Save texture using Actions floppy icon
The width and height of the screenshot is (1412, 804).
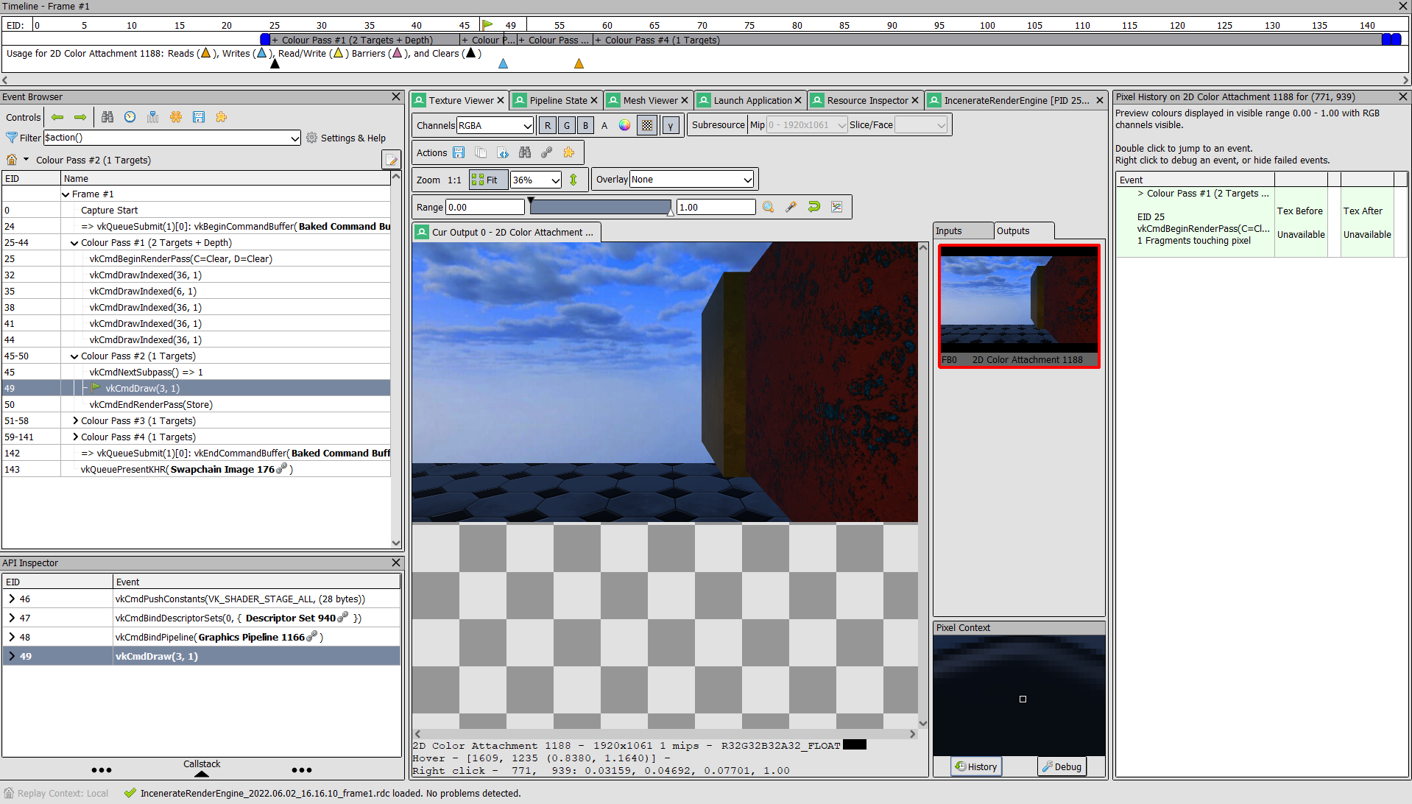tap(459, 152)
